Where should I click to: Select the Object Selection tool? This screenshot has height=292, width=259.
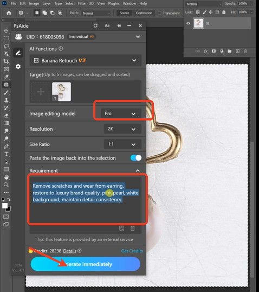[6, 54]
